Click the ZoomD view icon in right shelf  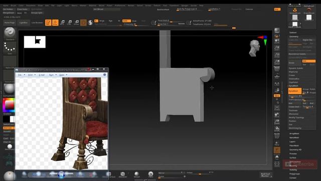click(277, 122)
